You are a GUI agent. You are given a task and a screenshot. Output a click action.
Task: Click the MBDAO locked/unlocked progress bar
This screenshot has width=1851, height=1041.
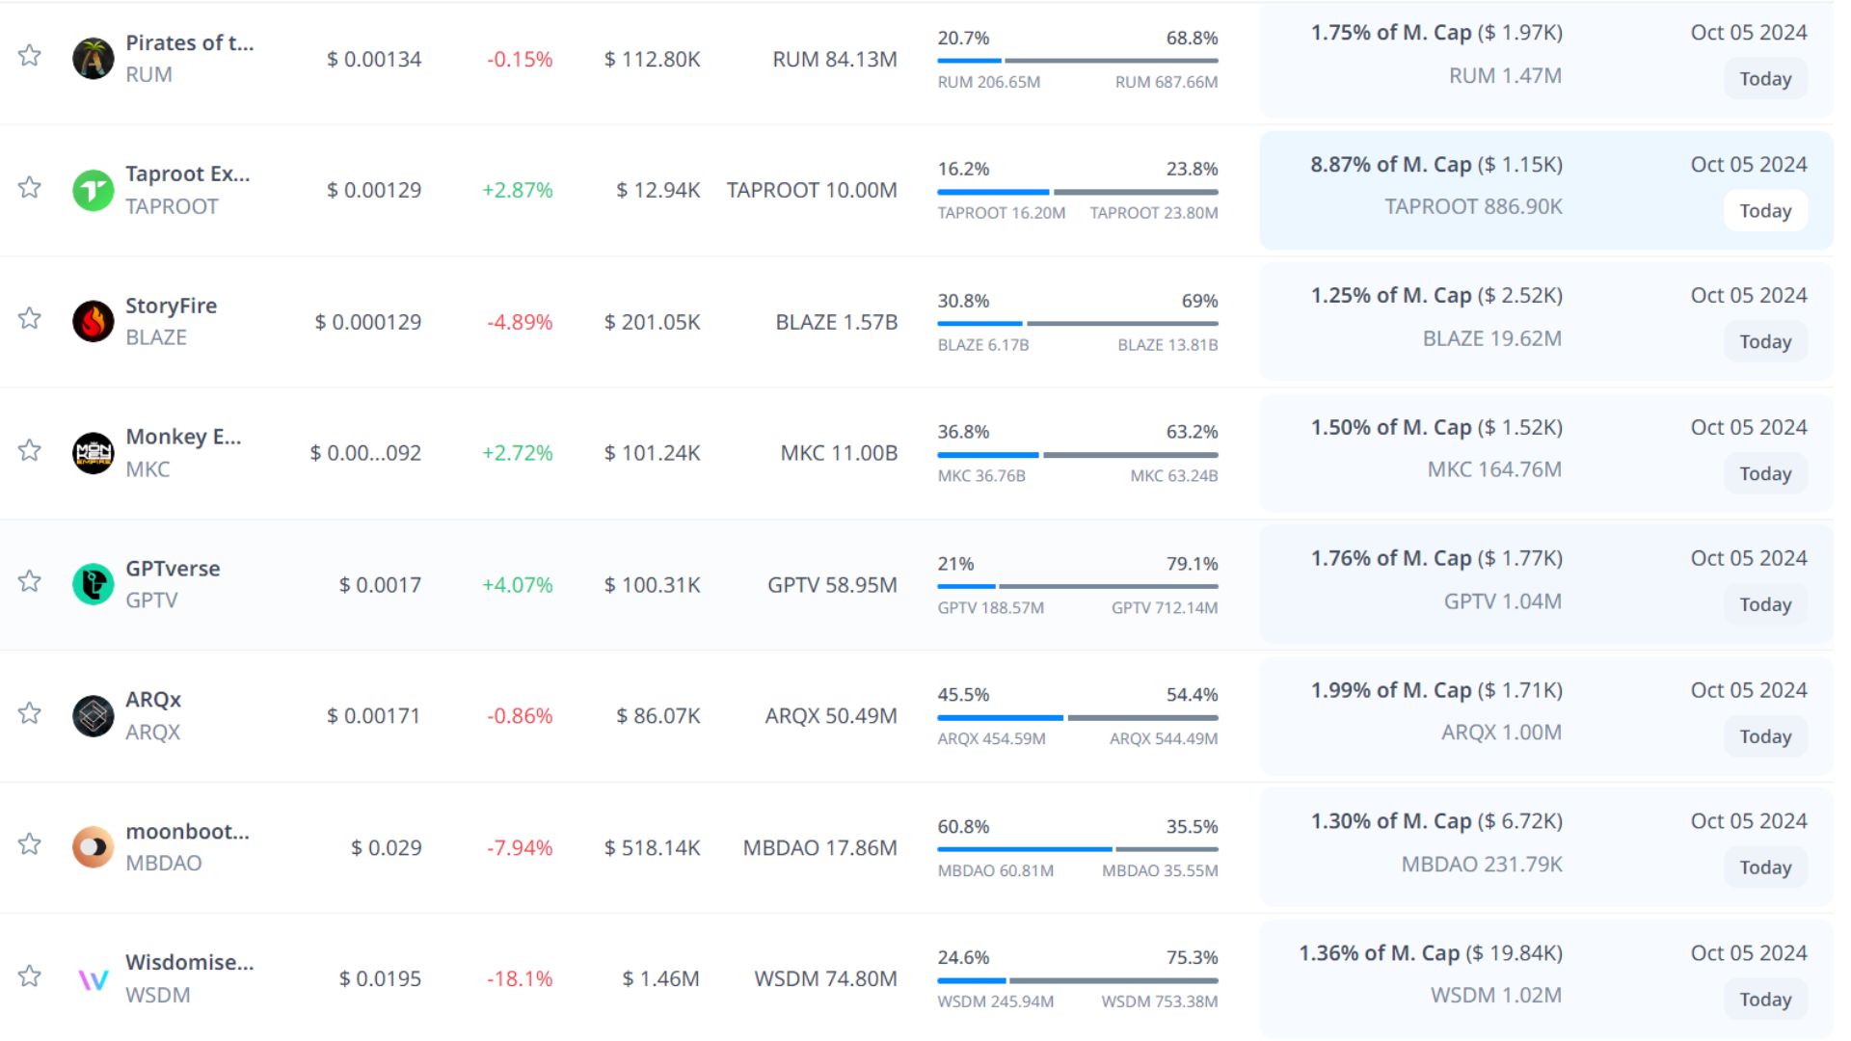pyautogui.click(x=1077, y=849)
